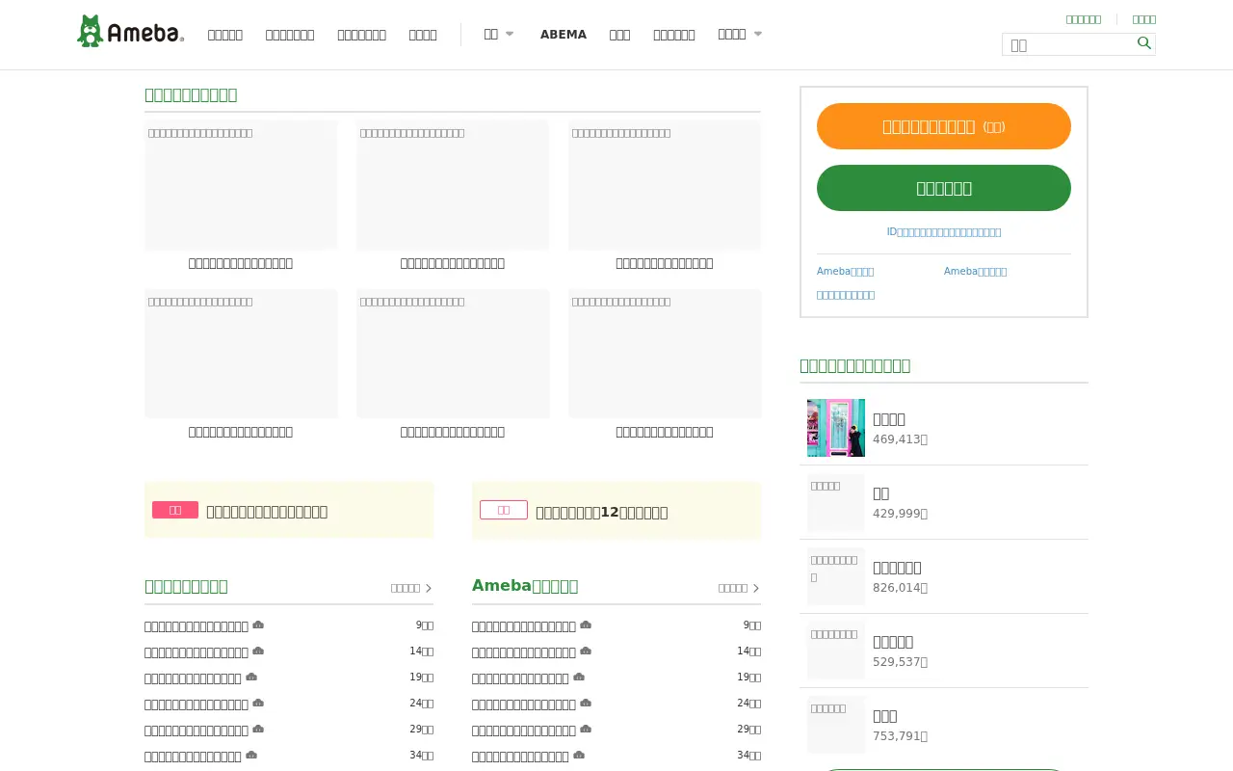The width and height of the screenshot is (1233, 771).
Task: Open the banner with solid pink badge
Action: tap(289, 511)
